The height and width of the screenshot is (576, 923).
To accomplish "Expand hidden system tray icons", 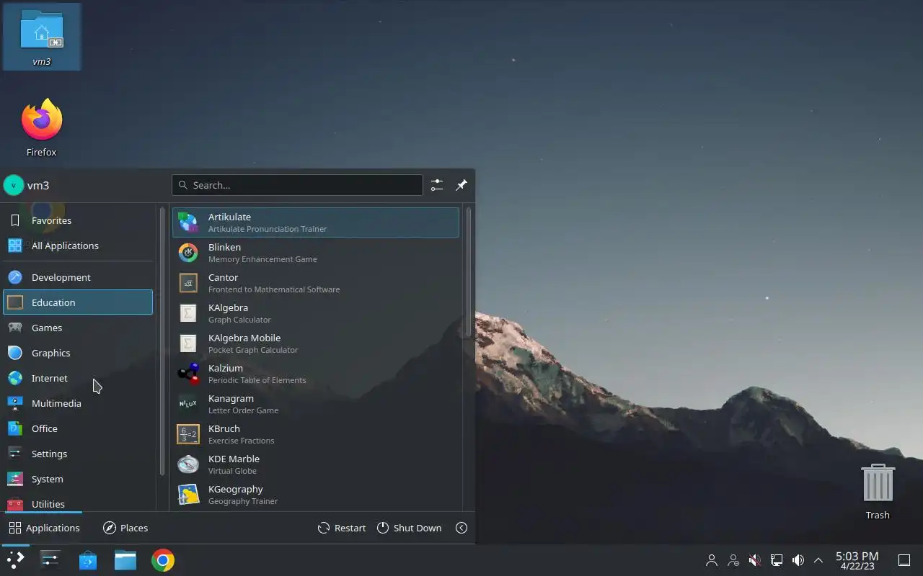I will tap(818, 560).
